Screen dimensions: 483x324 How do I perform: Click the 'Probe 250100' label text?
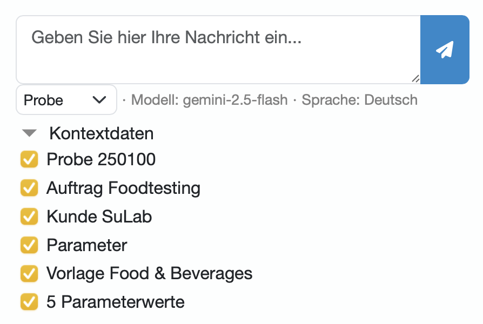click(101, 160)
